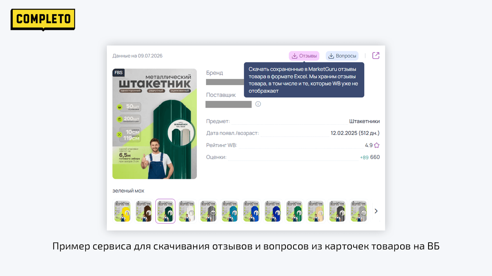Viewport: 492px width, 276px height.
Task: Select the turquoise штакетник thumbnail
Action: point(230,211)
